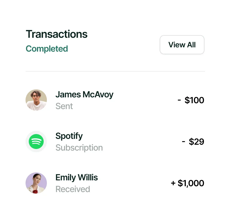The width and height of the screenshot is (230, 216).
Task: Open Emily Willis's profile avatar
Action: point(36,182)
